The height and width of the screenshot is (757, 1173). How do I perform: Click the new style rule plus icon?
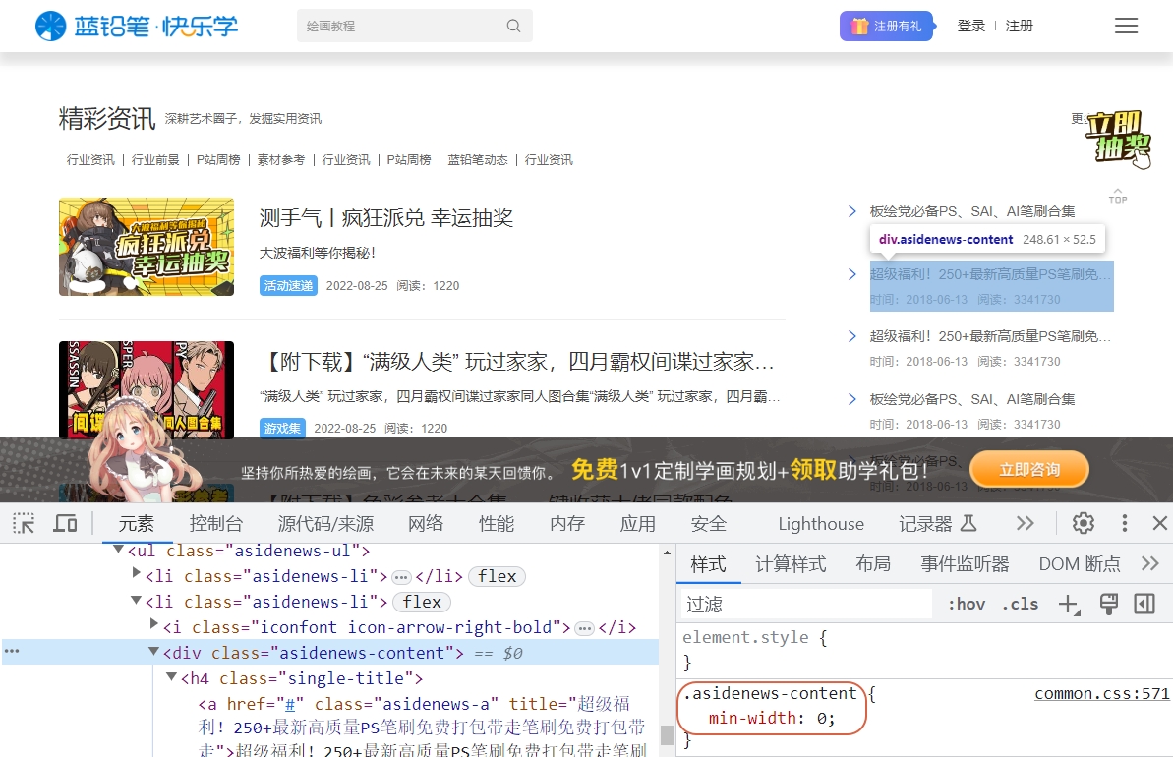(x=1069, y=604)
